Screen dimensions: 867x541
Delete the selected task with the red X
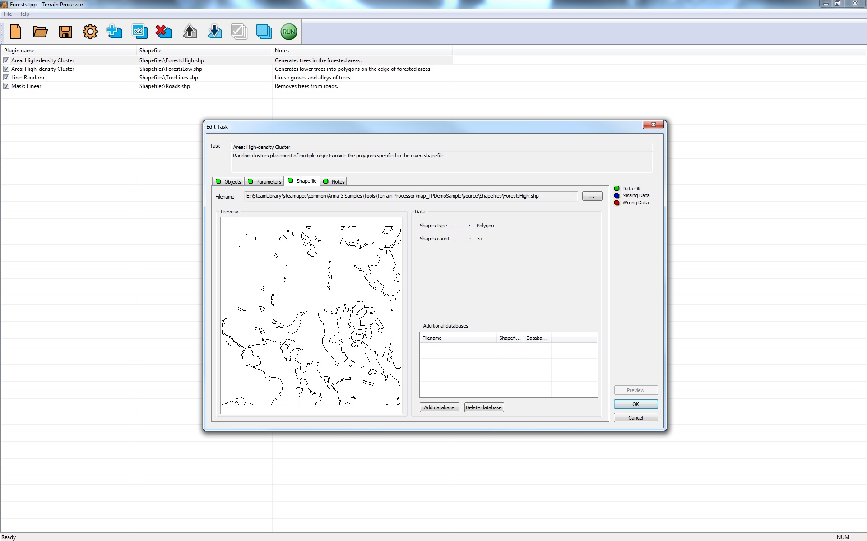(x=164, y=32)
